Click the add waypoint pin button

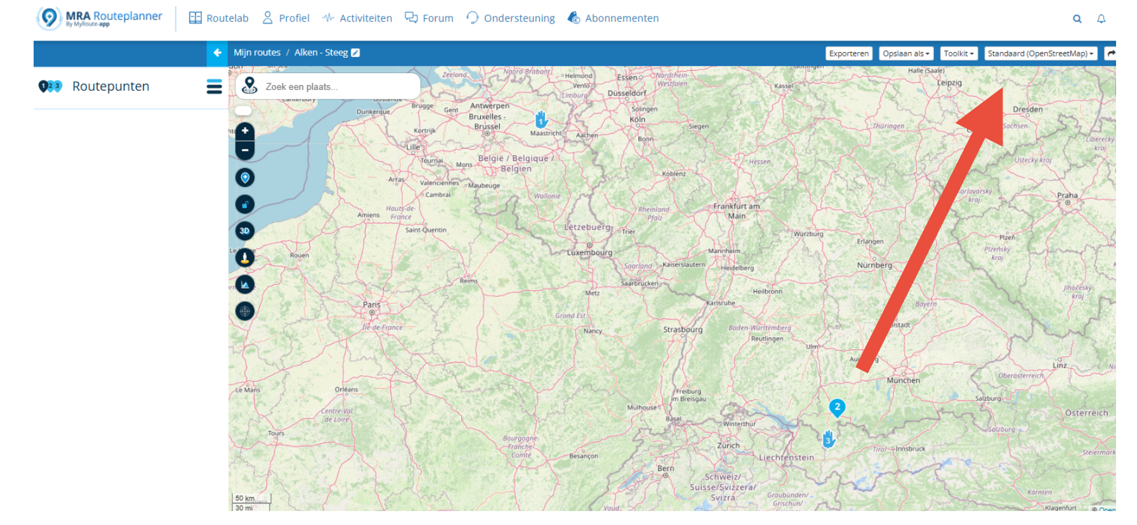click(x=245, y=178)
